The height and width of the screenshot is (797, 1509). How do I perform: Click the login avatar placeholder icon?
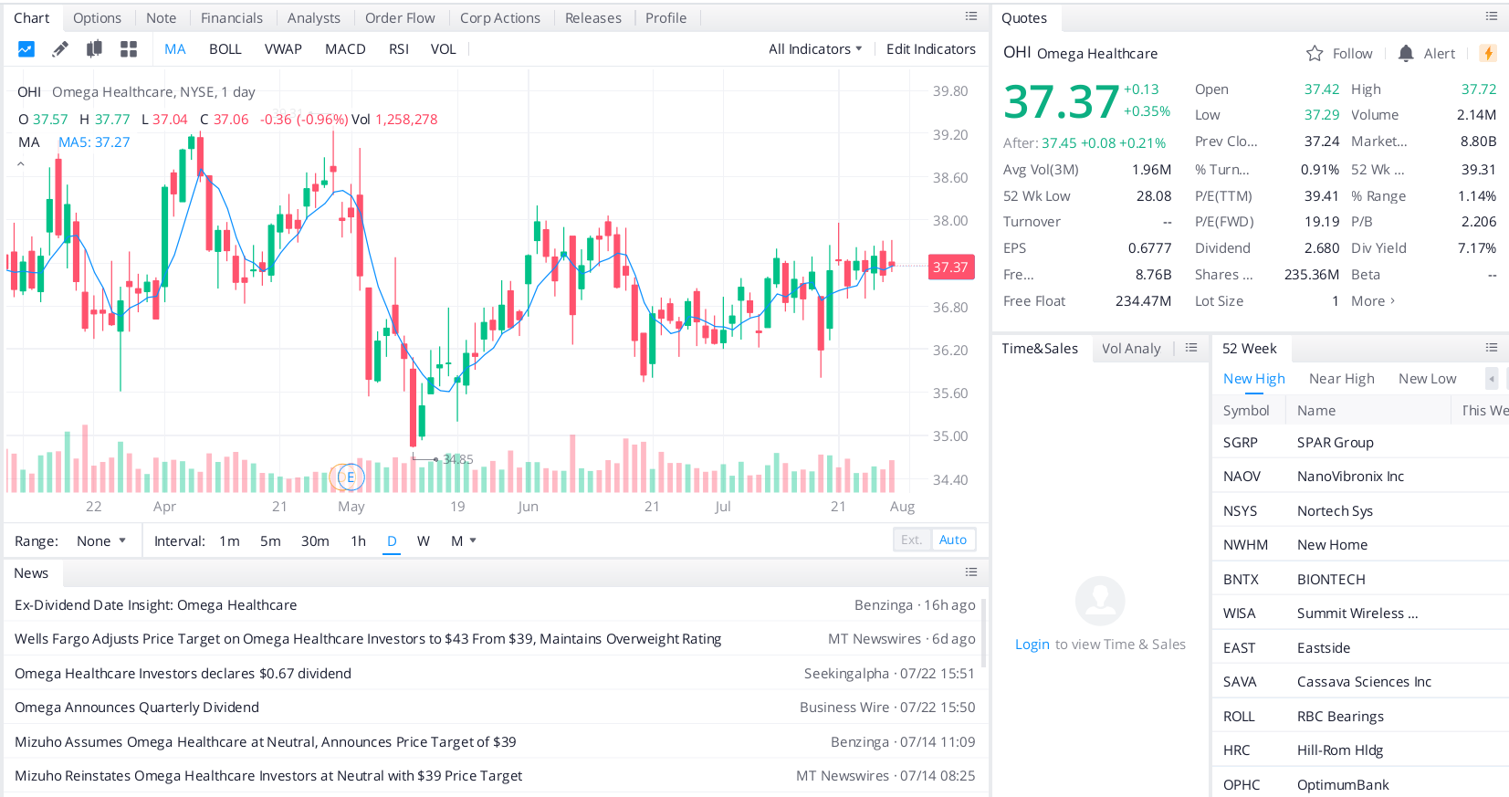pos(1100,601)
